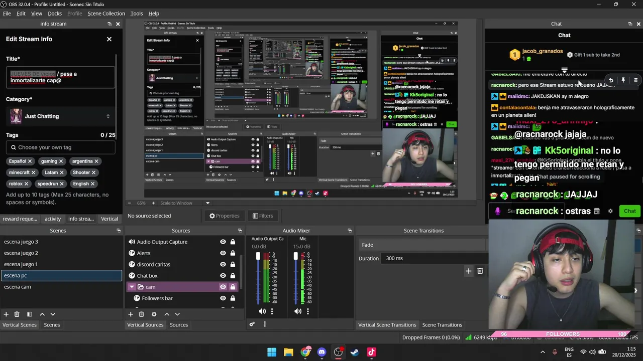Toggle visibility of the cam group

point(223,287)
